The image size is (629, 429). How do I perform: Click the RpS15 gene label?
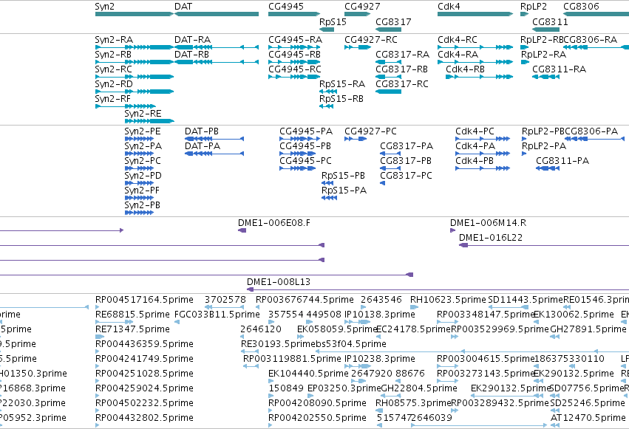[333, 22]
